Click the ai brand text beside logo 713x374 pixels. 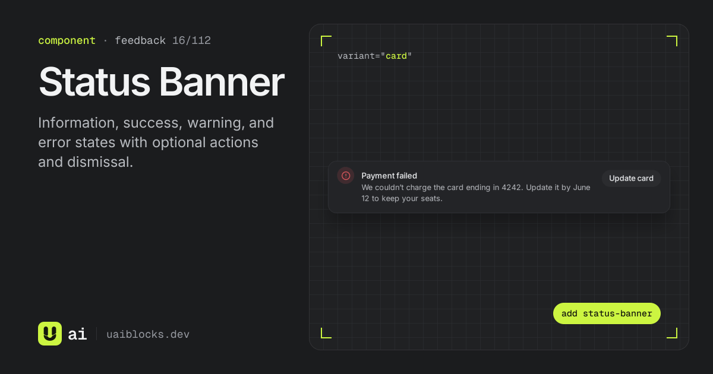tap(77, 334)
